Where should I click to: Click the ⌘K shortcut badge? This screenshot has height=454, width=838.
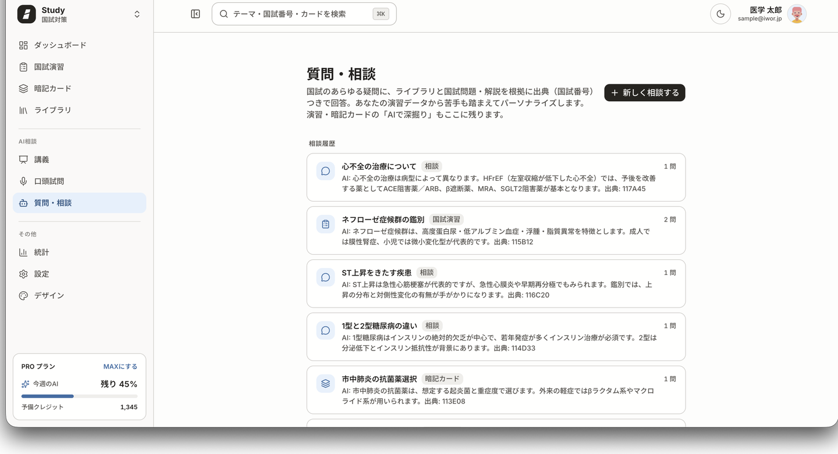coord(381,14)
